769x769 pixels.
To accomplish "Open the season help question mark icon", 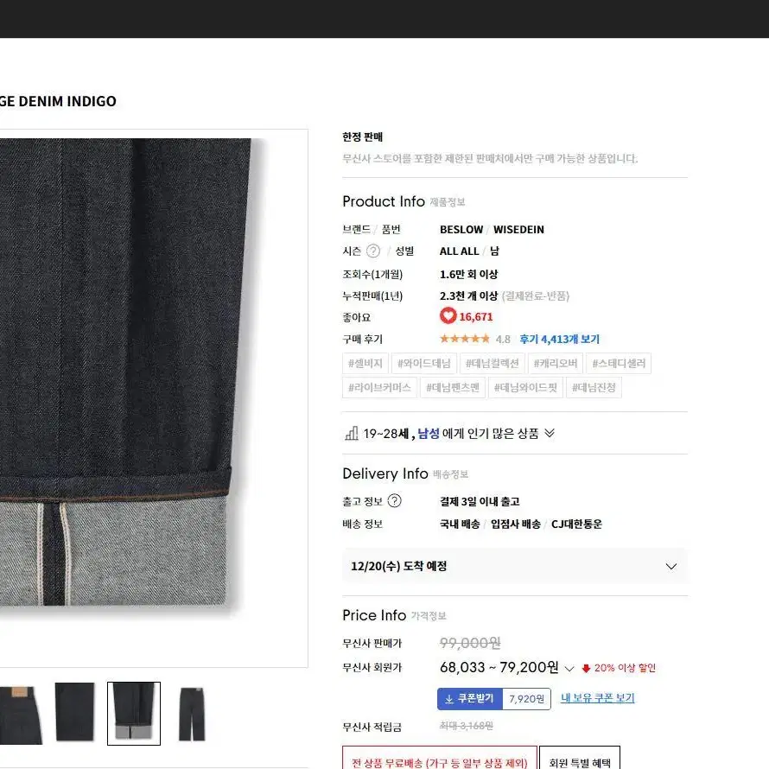I will [373, 251].
